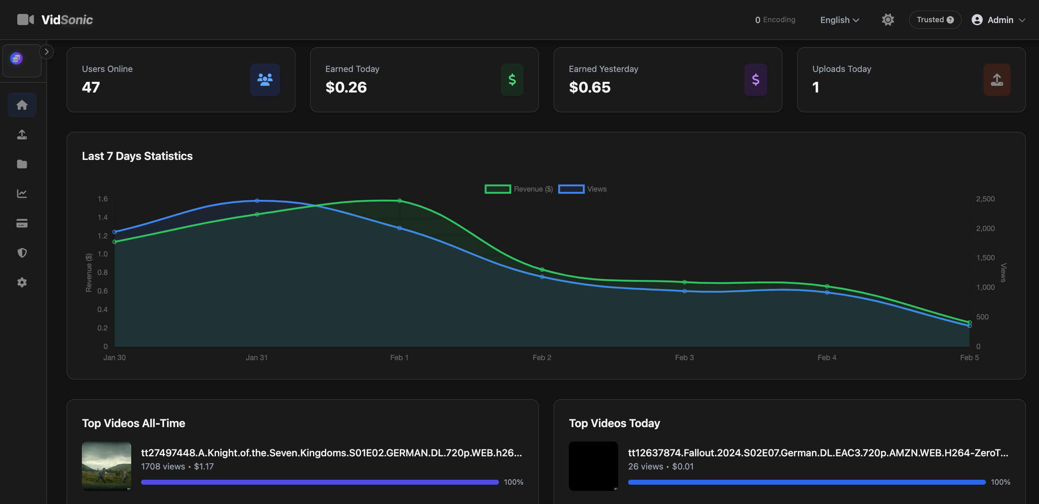
Task: Go to Home dashboard sidebar icon
Action: click(x=22, y=105)
